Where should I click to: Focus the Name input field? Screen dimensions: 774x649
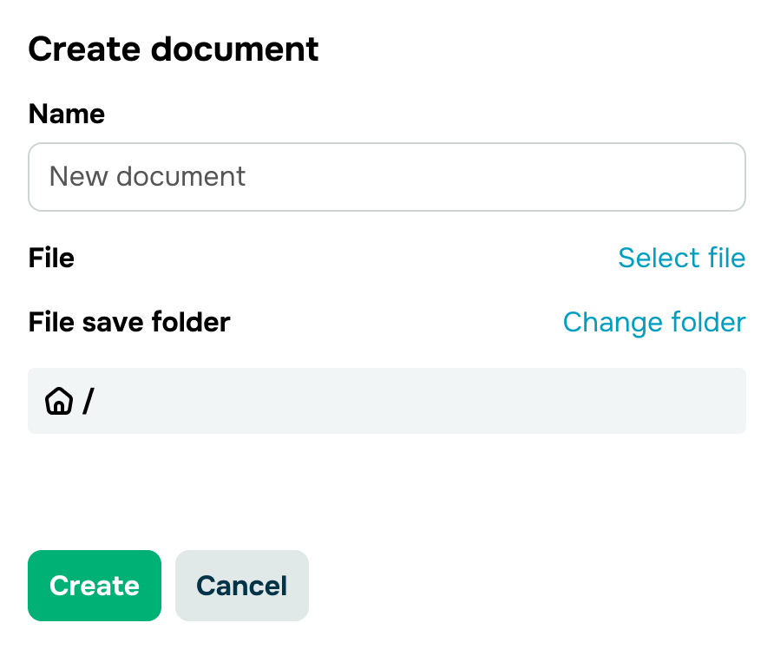[386, 177]
